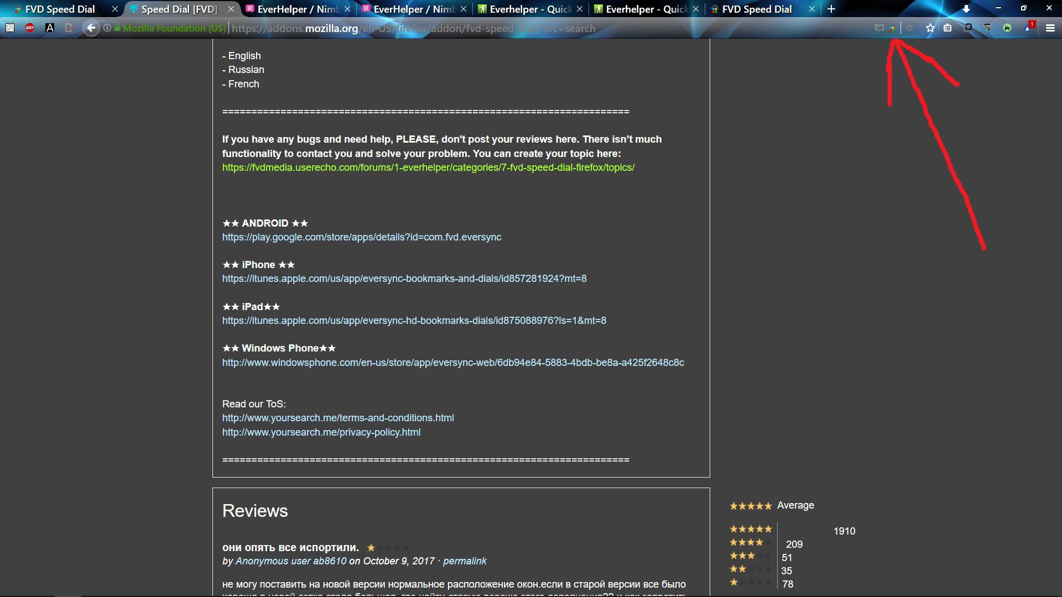Open a new tab with plus button
The image size is (1062, 597).
pyautogui.click(x=831, y=9)
